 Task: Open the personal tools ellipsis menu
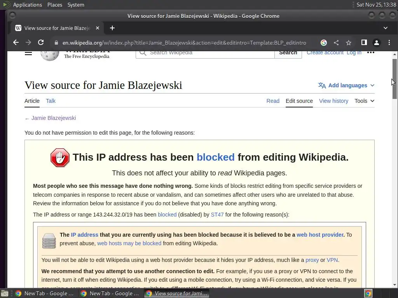pyautogui.click(x=370, y=52)
